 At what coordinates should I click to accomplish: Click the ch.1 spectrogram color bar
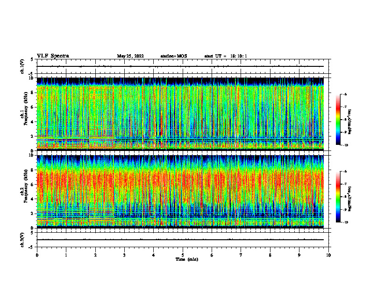338,120
